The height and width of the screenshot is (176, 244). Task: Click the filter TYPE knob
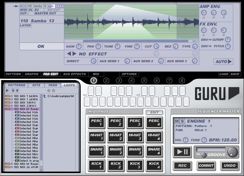(x=195, y=46)
